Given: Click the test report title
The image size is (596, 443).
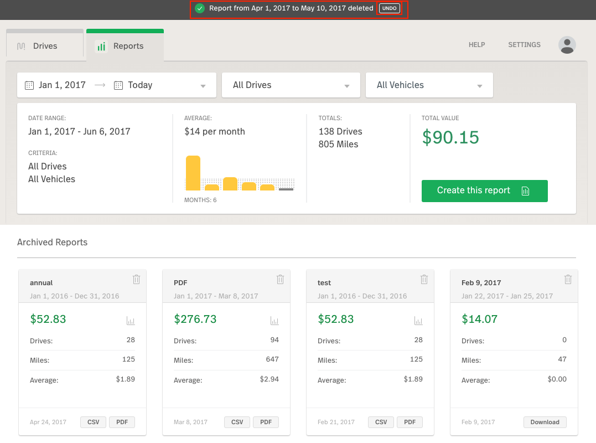Looking at the screenshot, I should 324,283.
